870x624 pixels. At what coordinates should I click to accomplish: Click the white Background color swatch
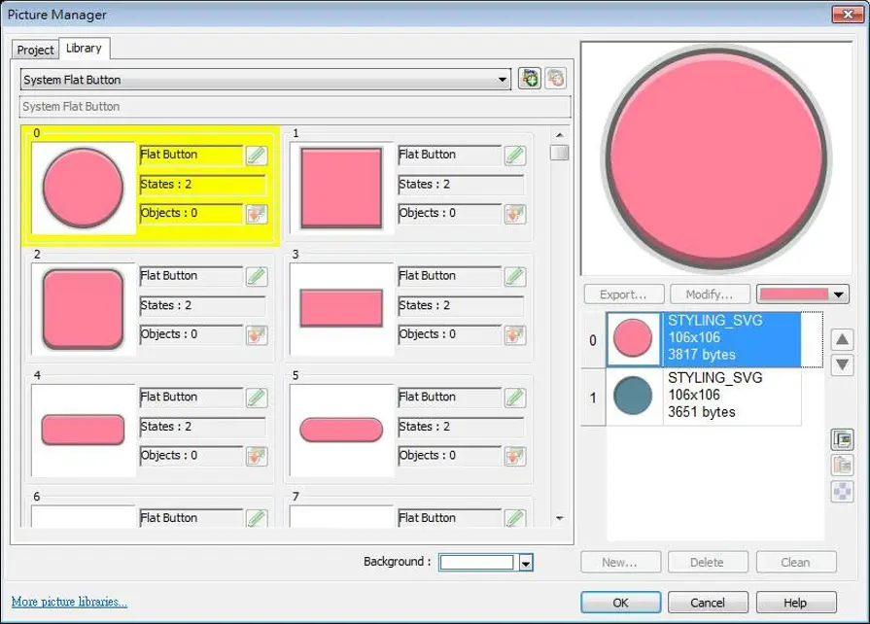click(x=477, y=563)
